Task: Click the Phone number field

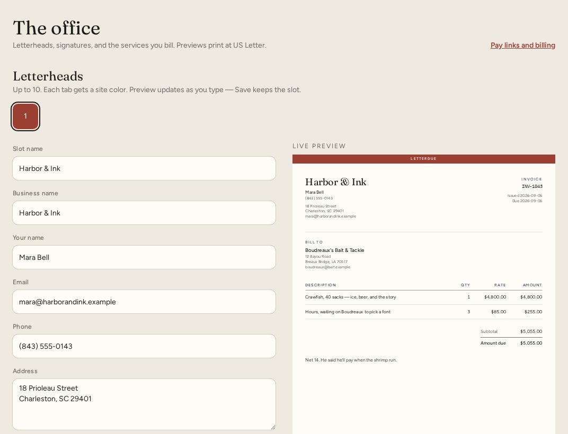Action: point(144,346)
